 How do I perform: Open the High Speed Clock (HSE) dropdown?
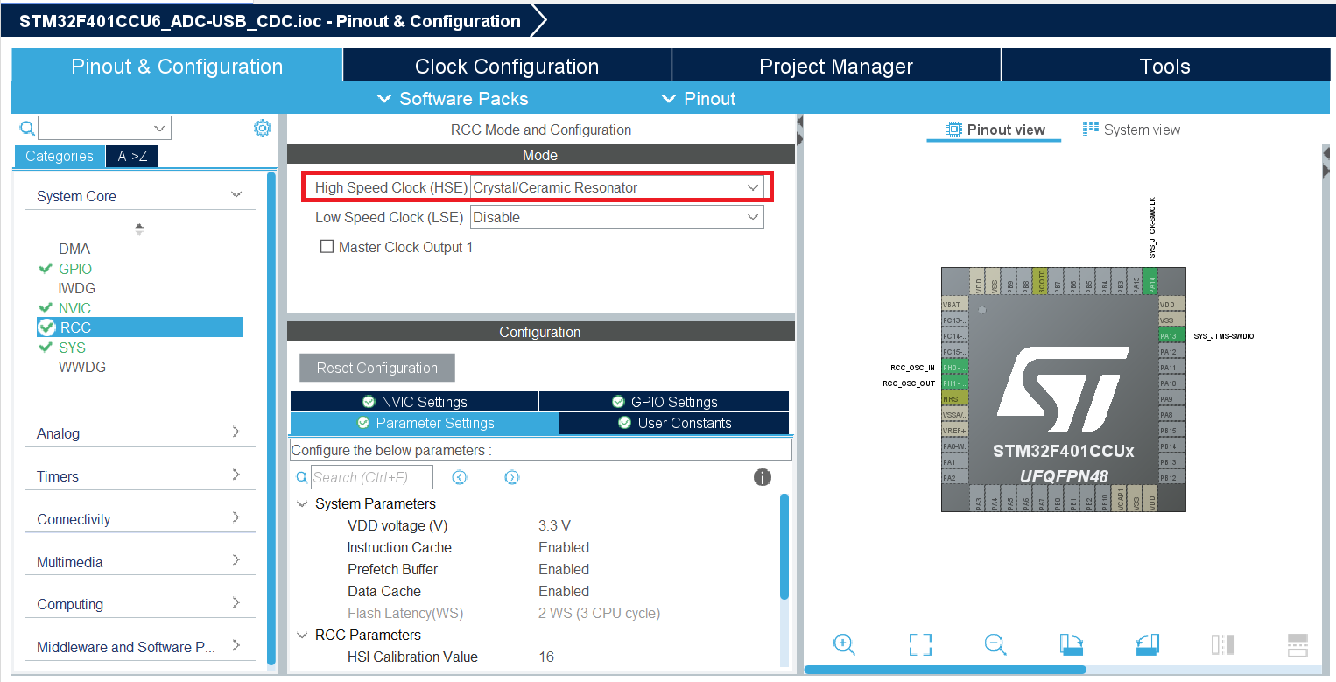[x=616, y=187]
